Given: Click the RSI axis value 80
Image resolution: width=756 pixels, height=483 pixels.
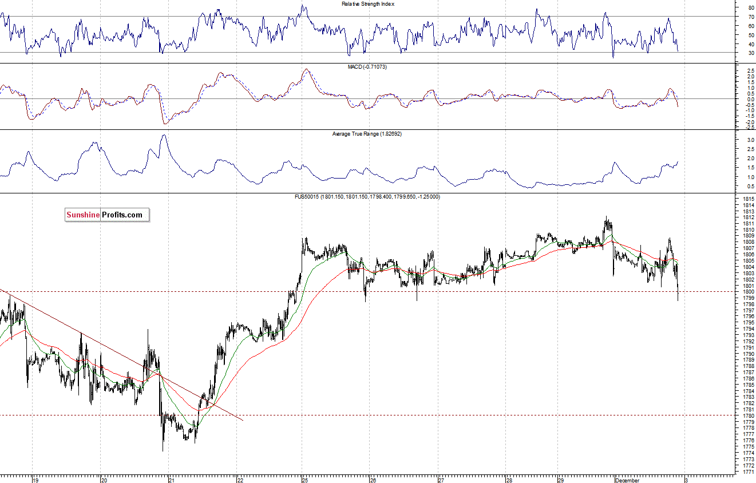Looking at the screenshot, I should [x=750, y=8].
